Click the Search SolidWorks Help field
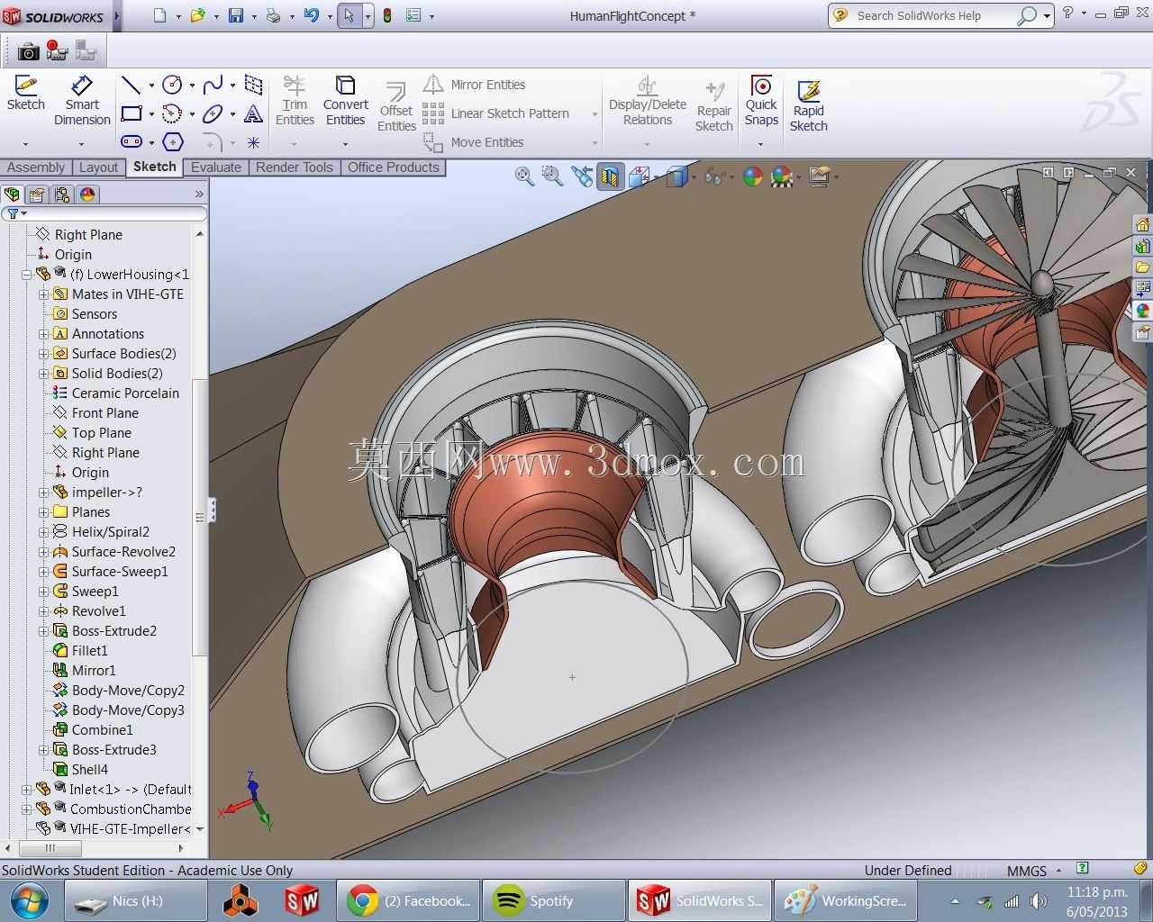This screenshot has height=922, width=1153. pyautogui.click(x=932, y=15)
